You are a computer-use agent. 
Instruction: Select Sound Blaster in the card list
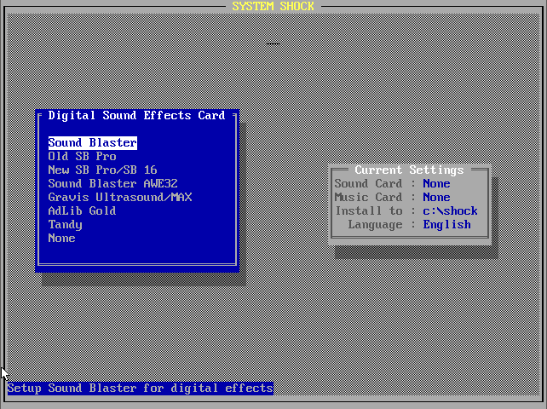(x=92, y=143)
